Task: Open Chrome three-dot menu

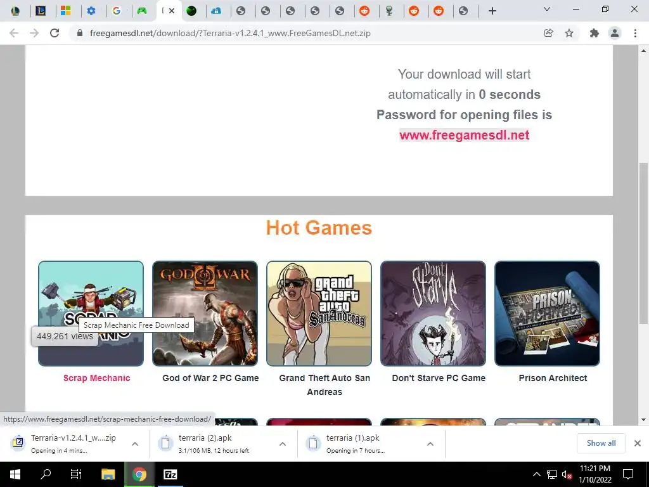Action: [x=635, y=33]
